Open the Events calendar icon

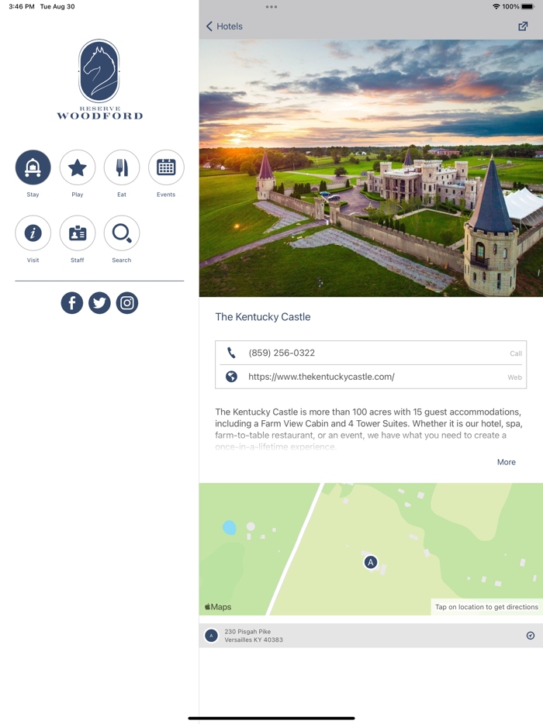(x=166, y=167)
